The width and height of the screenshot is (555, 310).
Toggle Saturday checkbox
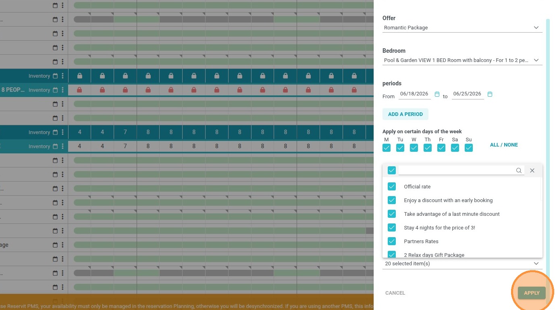[455, 148]
